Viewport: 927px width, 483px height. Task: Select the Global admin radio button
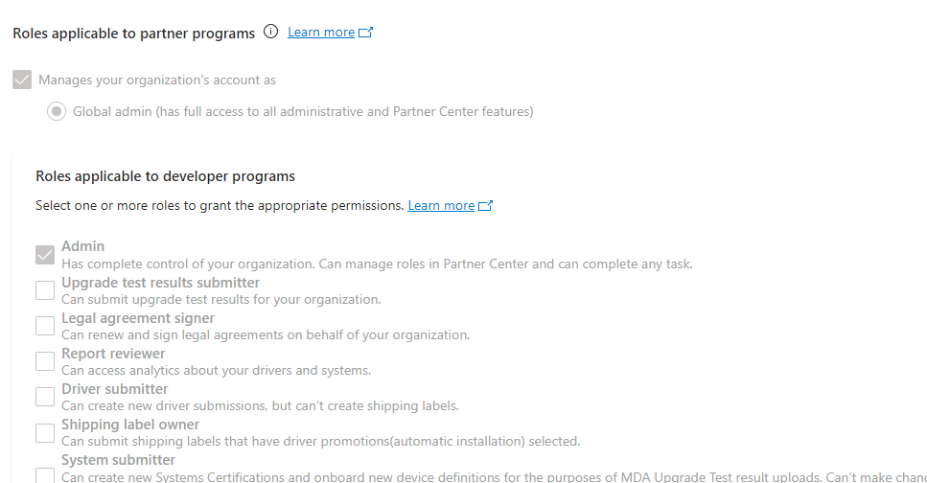(x=57, y=111)
